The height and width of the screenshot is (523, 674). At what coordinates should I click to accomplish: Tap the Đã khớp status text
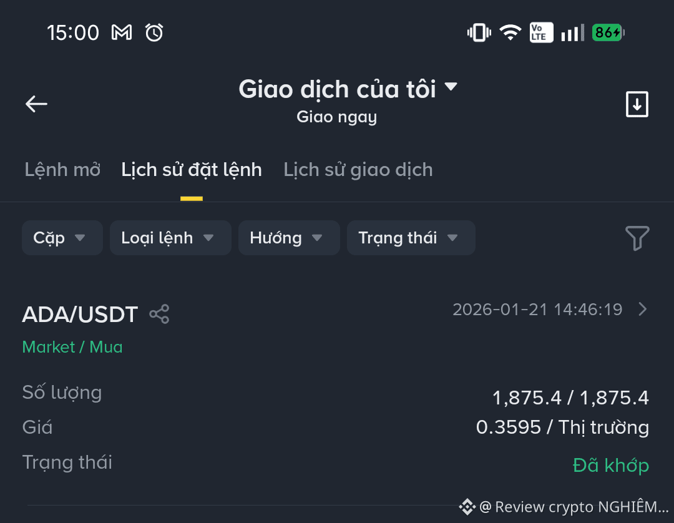coord(611,465)
